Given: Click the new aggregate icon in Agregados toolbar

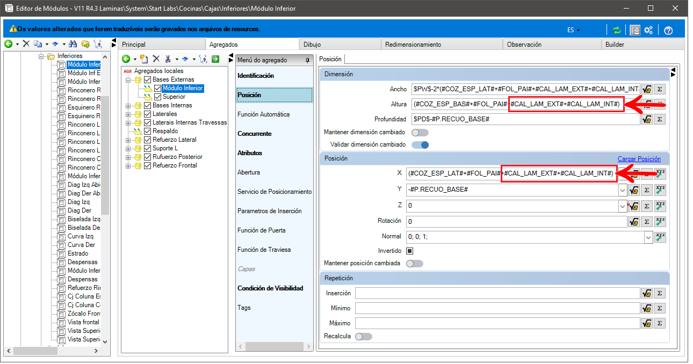Looking at the screenshot, I should [143, 59].
